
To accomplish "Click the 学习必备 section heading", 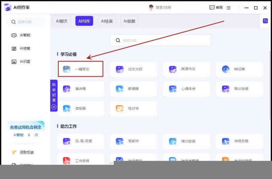I will [69, 54].
